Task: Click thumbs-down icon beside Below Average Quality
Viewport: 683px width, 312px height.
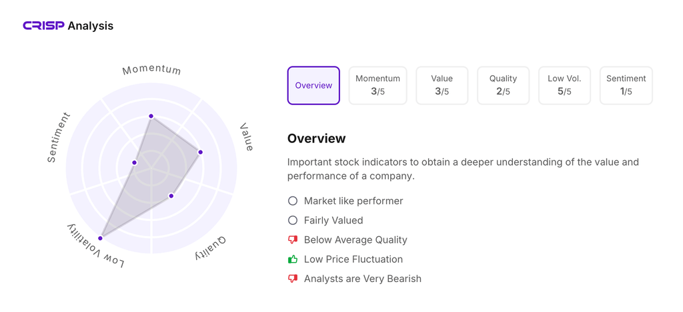Action: pyautogui.click(x=292, y=239)
